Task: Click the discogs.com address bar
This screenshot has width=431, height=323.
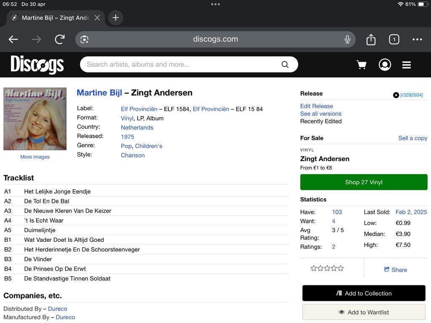Action: pyautogui.click(x=215, y=39)
